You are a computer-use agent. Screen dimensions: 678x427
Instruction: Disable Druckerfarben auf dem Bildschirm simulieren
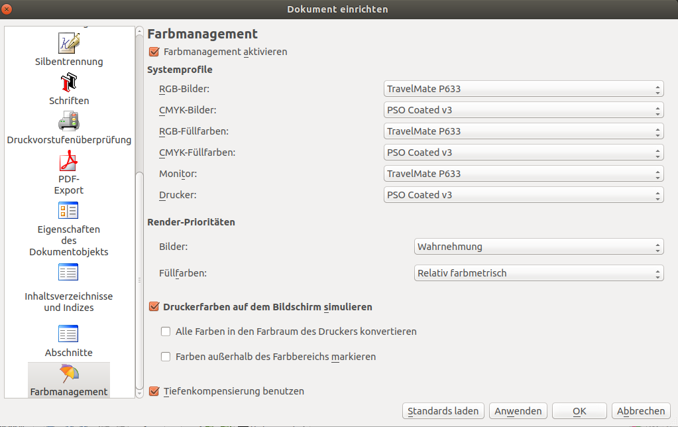tap(154, 307)
